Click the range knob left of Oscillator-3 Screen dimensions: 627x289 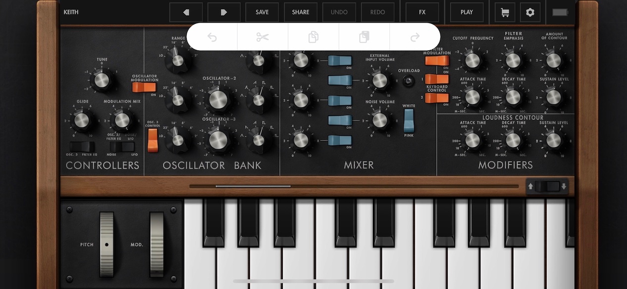coord(177,140)
